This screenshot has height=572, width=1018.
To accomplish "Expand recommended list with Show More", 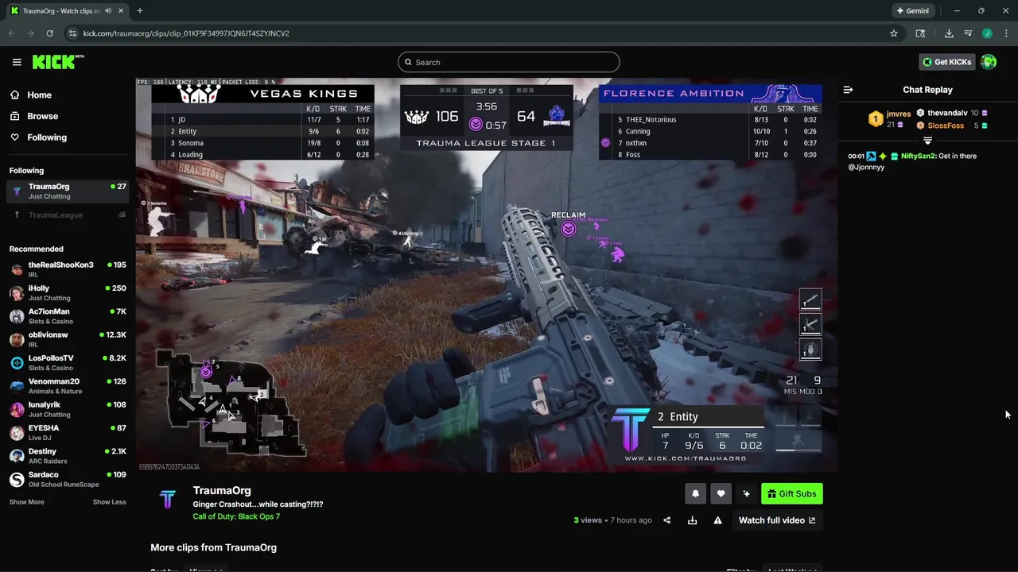I will click(x=26, y=502).
